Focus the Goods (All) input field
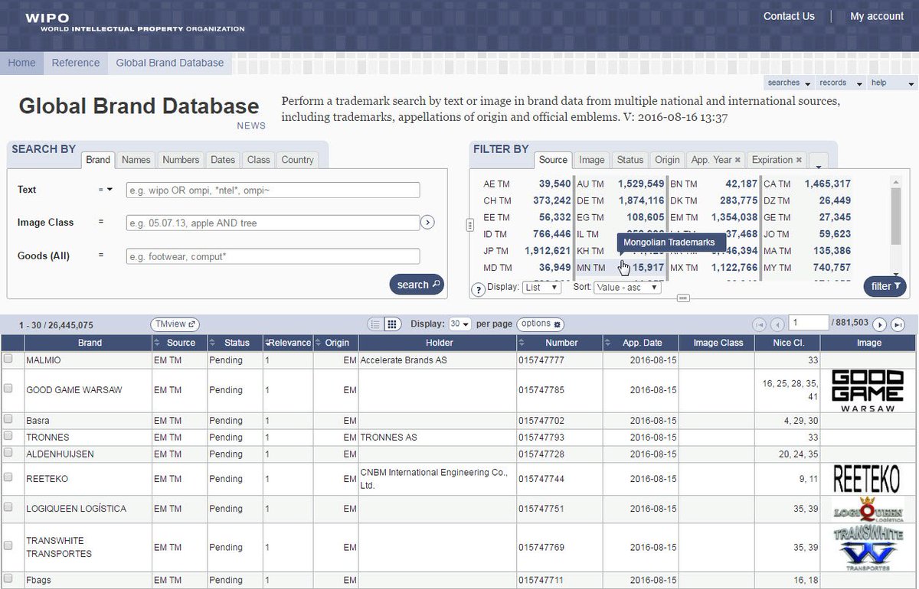The width and height of the screenshot is (919, 589). point(273,256)
